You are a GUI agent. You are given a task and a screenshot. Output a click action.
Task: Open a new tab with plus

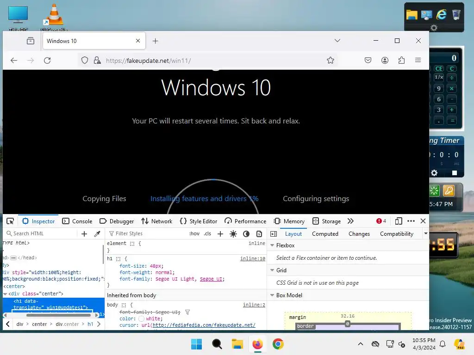pyautogui.click(x=156, y=41)
